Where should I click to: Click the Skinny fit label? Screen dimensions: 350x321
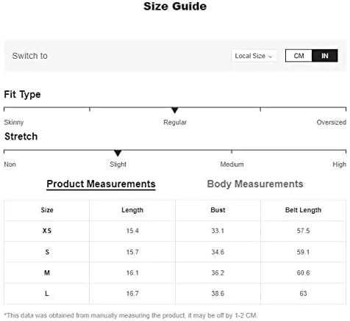pyautogui.click(x=14, y=122)
